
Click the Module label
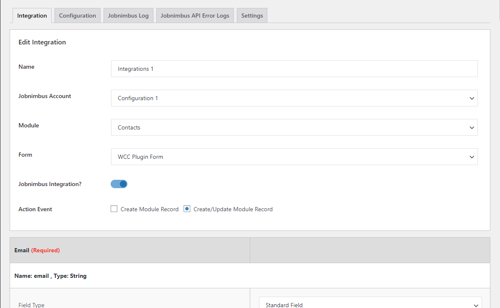(28, 125)
